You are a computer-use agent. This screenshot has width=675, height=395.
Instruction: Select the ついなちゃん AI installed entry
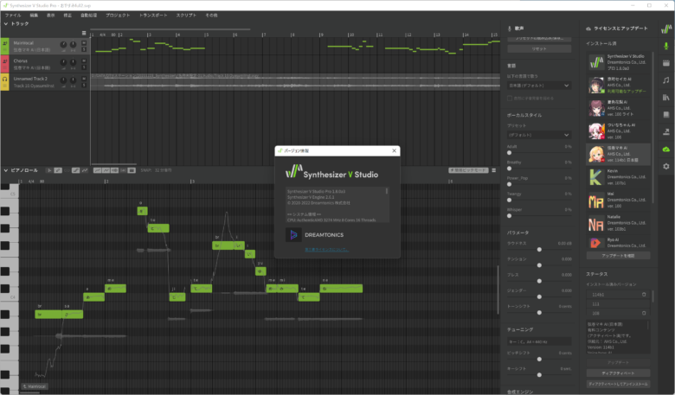tap(618, 131)
